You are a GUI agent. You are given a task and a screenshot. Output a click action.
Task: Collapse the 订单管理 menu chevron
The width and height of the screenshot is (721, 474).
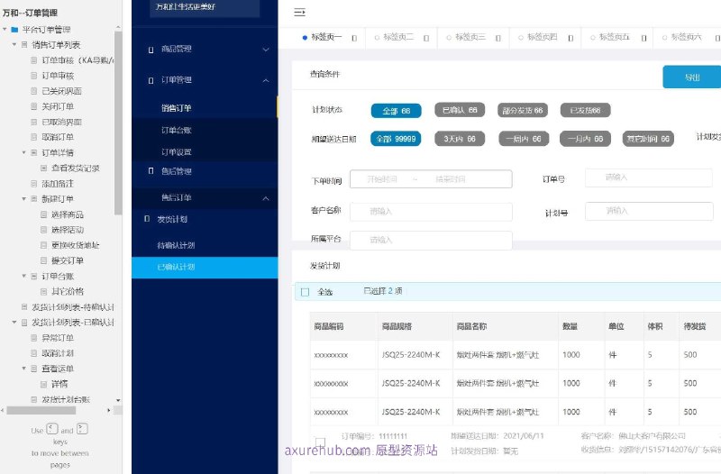pyautogui.click(x=266, y=80)
